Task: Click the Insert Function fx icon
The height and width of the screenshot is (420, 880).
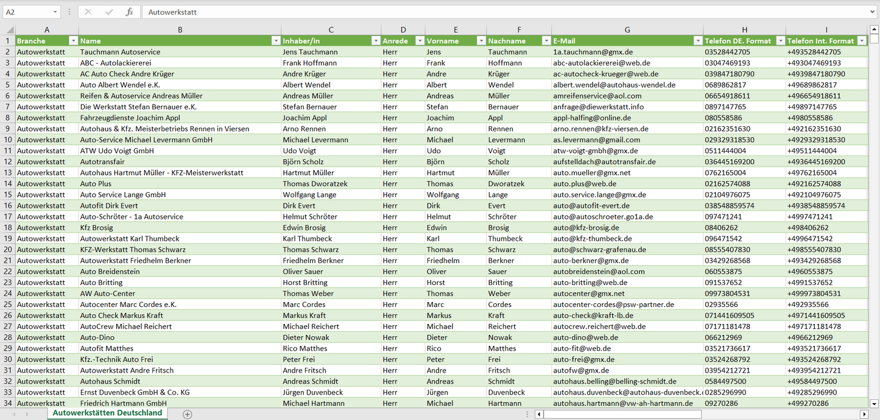Action: pos(129,12)
